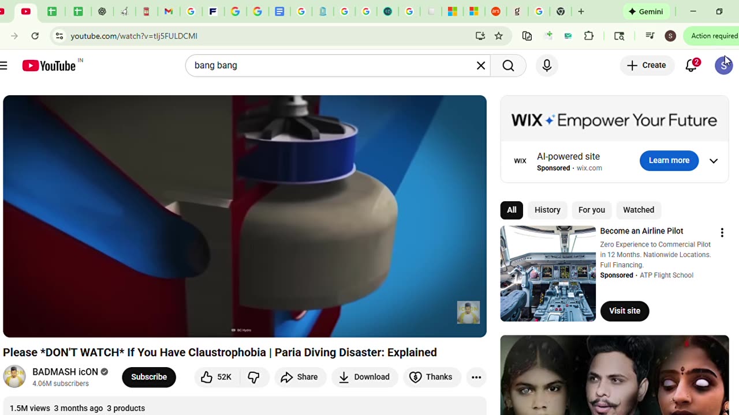Viewport: 739px width, 415px height.
Task: Select the Watched filter chip
Action: (639, 210)
